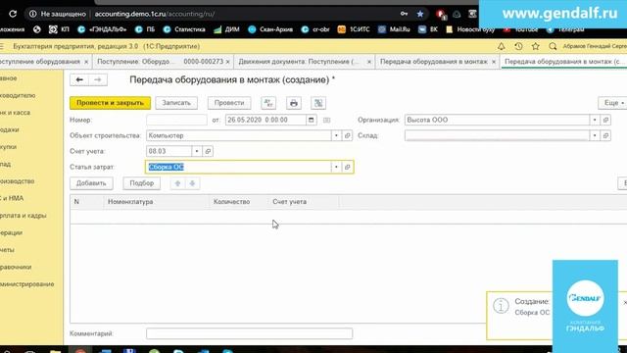Expand Организация dropdown arrow

(595, 120)
